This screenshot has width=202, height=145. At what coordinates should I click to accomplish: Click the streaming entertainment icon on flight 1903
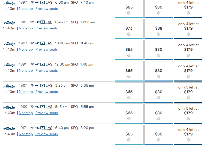click(x=43, y=43)
